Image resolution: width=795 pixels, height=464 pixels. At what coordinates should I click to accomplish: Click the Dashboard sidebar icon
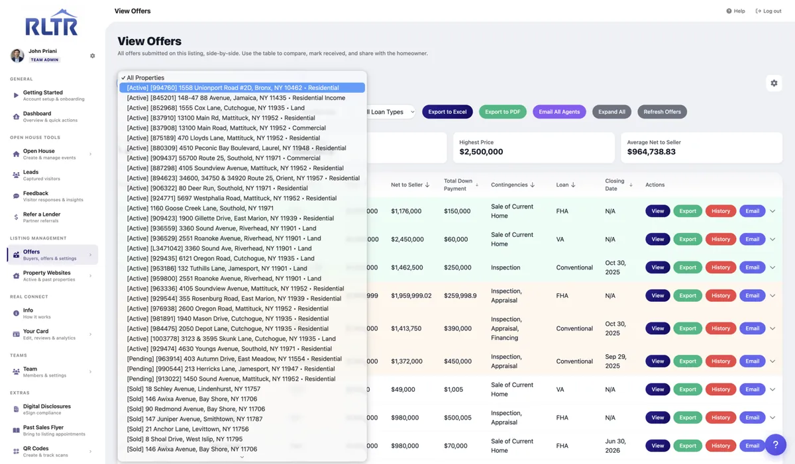(x=16, y=116)
